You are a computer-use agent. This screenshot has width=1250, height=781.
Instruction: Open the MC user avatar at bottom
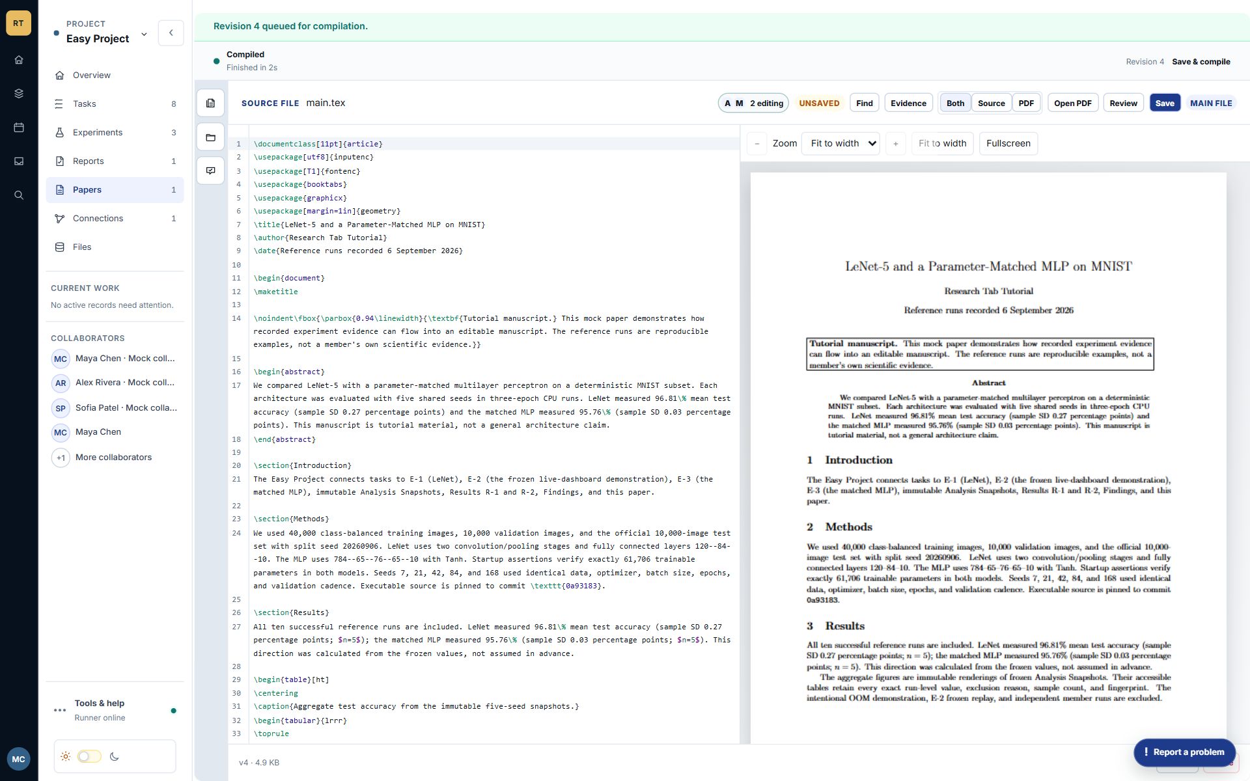click(18, 759)
